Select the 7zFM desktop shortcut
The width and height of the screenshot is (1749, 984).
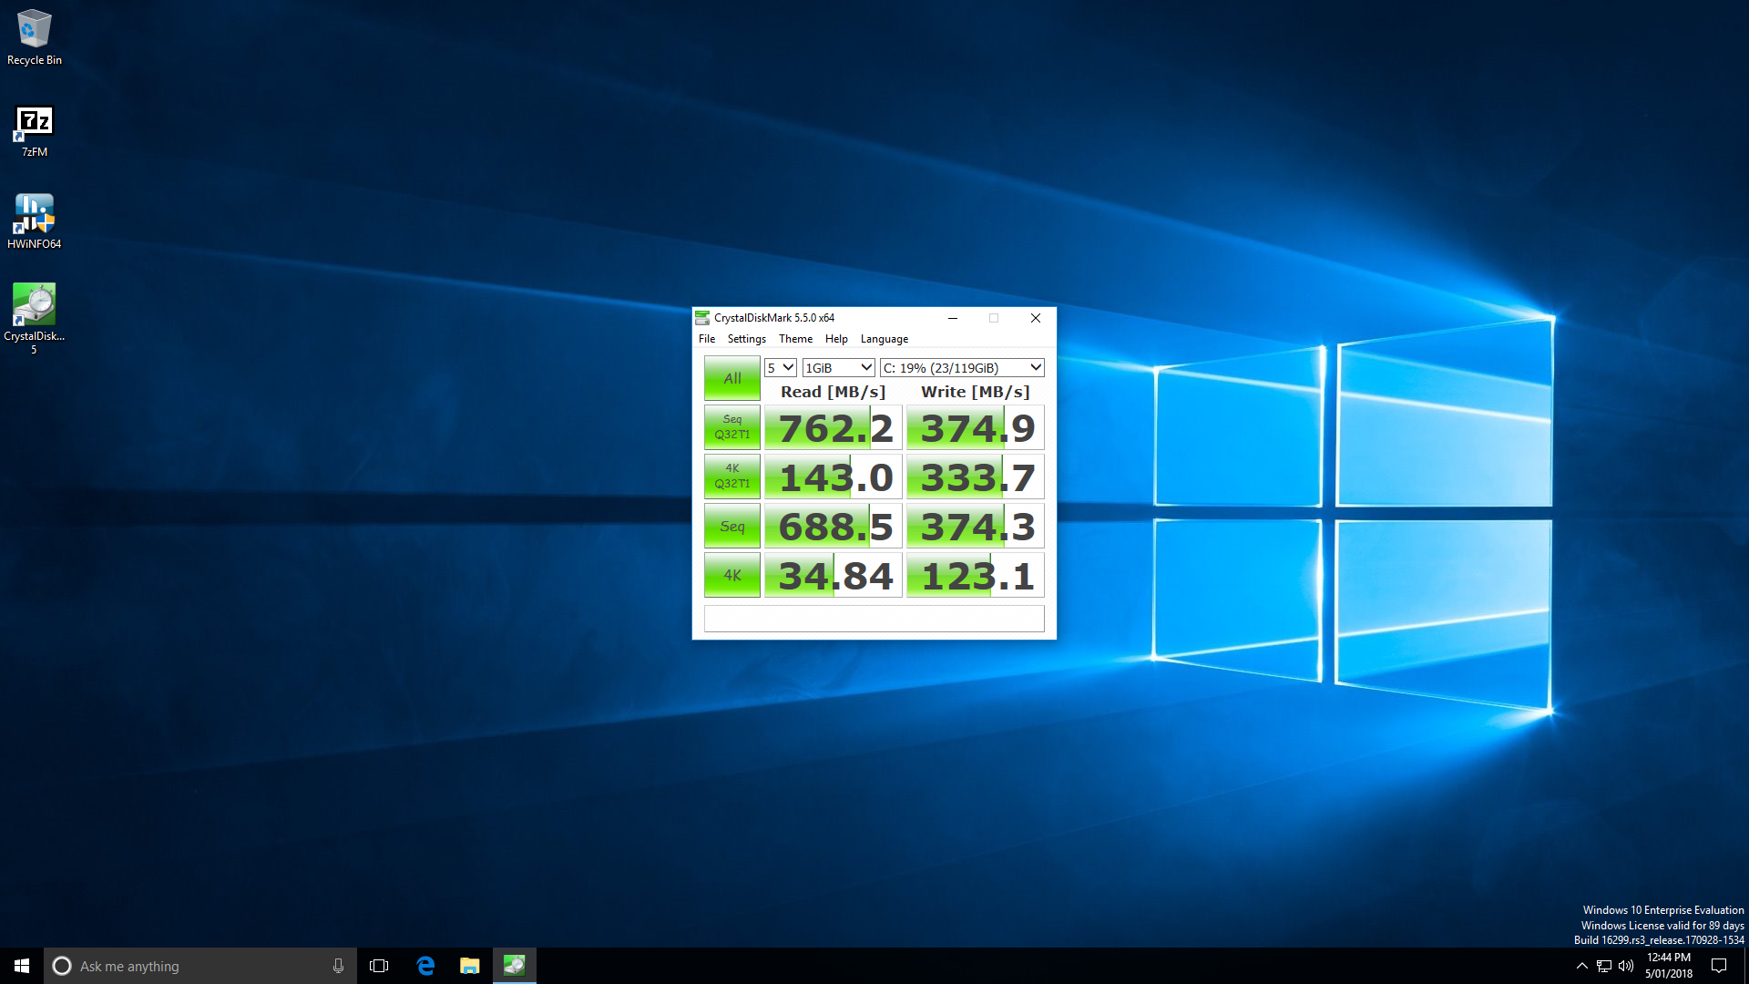point(34,131)
